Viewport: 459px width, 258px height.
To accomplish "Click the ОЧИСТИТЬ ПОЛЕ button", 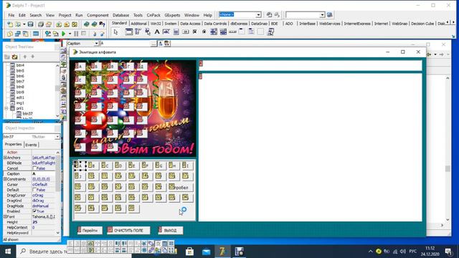I will [x=128, y=231].
